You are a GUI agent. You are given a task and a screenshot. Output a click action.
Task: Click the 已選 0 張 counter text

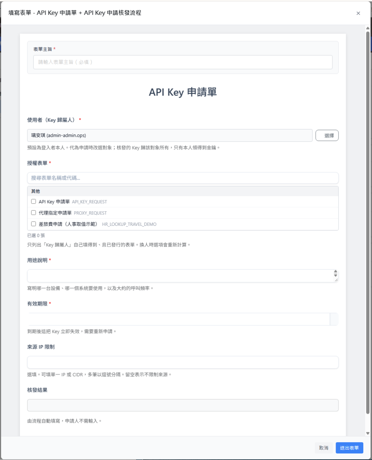[x=36, y=236]
